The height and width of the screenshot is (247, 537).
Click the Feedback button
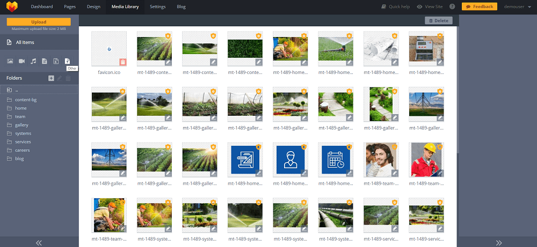click(480, 6)
